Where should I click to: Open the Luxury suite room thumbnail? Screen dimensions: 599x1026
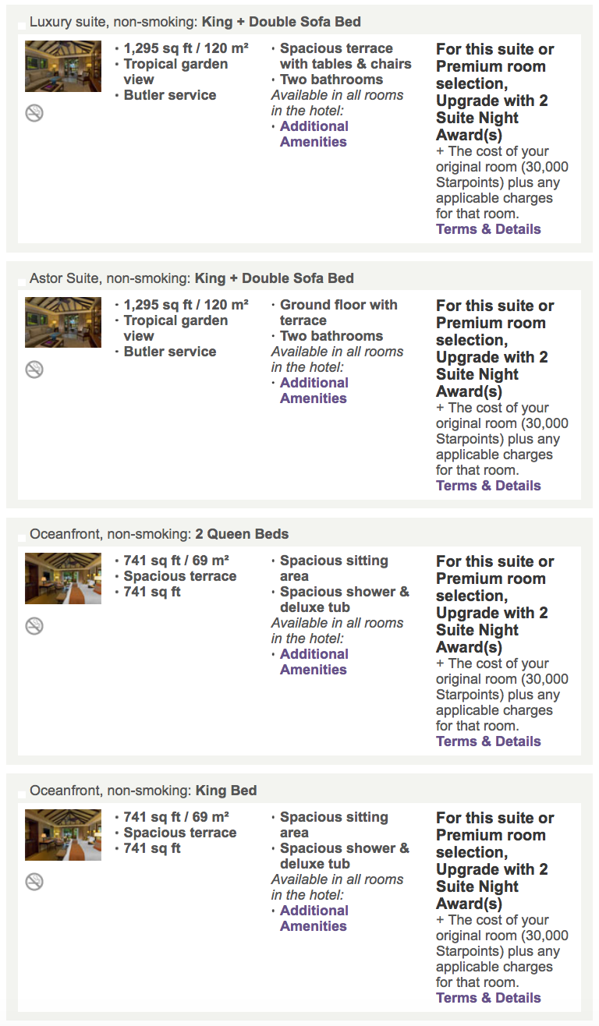pos(63,66)
